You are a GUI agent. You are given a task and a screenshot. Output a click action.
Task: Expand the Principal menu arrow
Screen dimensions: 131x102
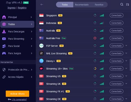click(31, 17)
